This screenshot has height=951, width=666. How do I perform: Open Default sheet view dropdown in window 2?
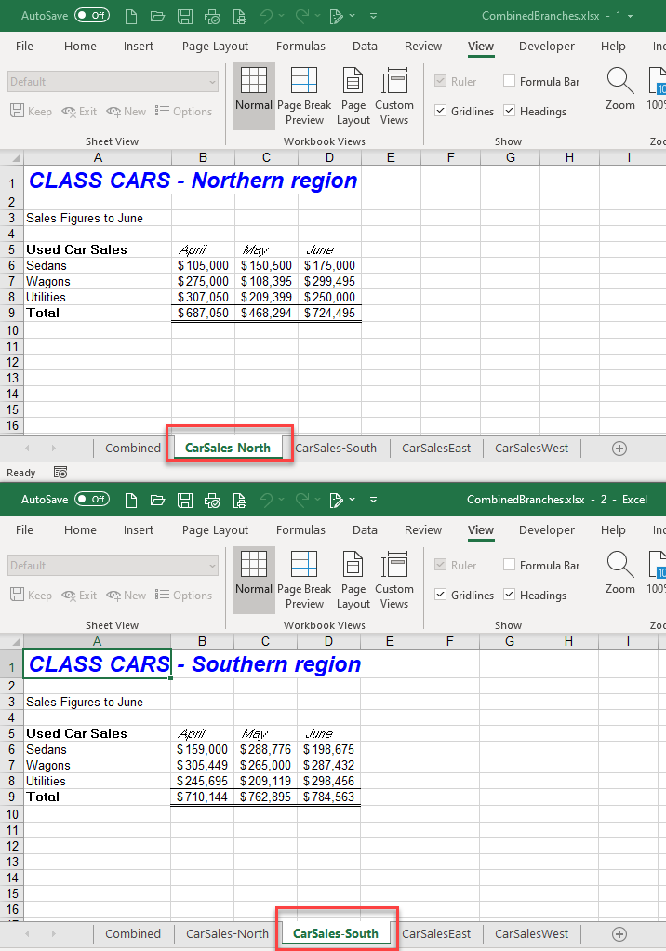click(x=212, y=566)
